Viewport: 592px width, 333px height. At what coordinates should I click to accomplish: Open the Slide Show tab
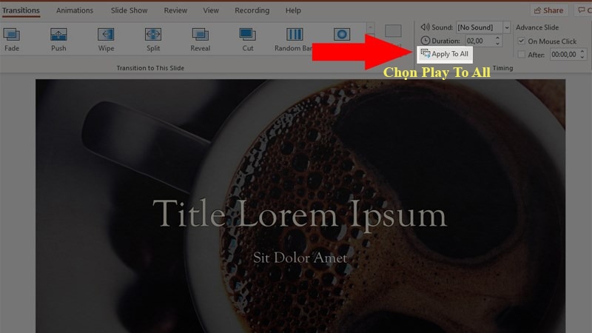(x=129, y=10)
